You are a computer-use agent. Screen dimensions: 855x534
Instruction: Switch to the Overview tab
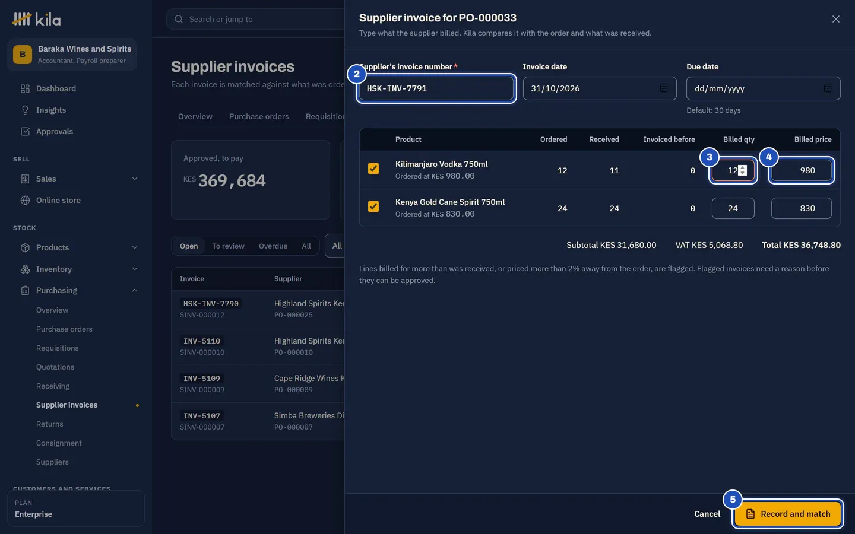click(195, 116)
